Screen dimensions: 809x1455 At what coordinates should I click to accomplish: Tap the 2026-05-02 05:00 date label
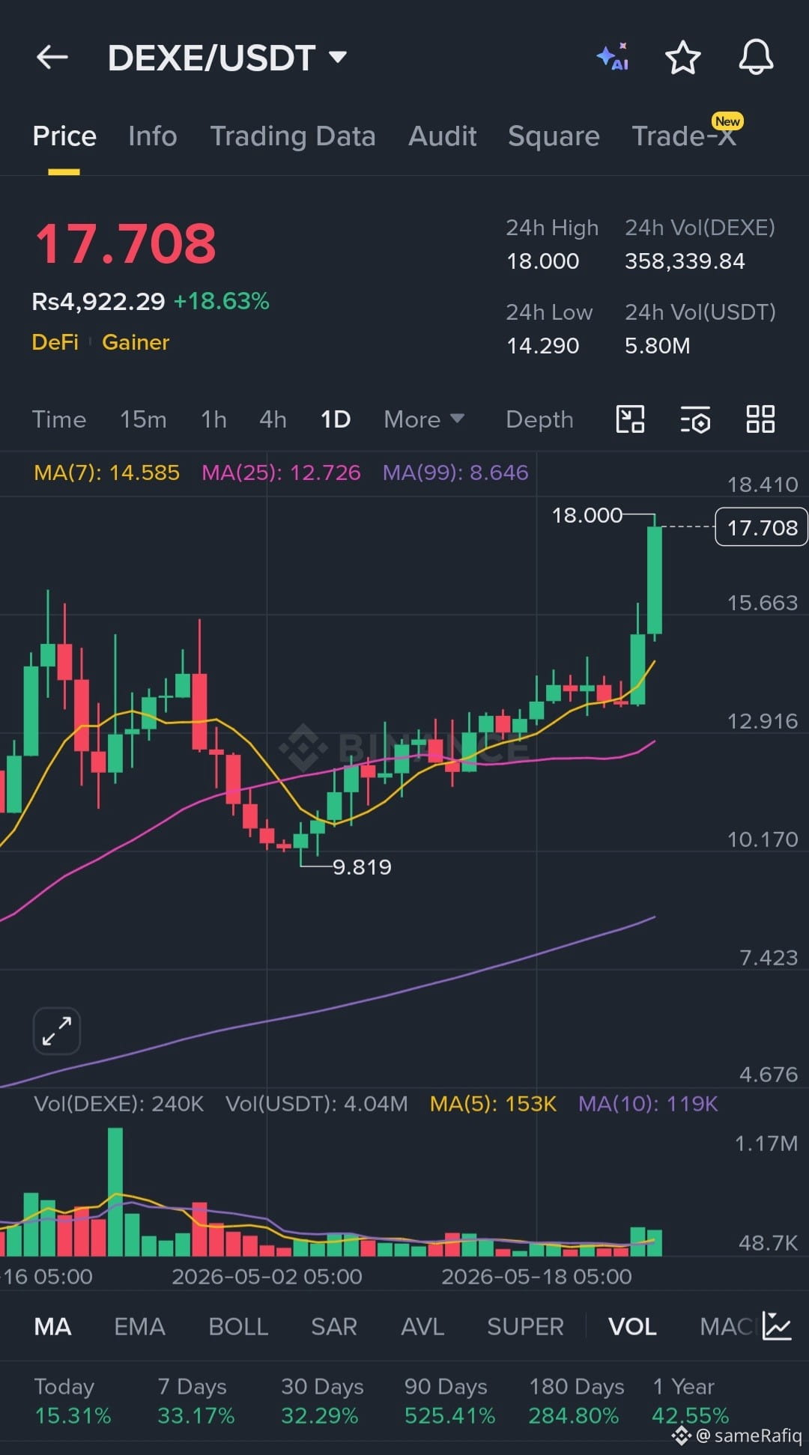point(267,1277)
